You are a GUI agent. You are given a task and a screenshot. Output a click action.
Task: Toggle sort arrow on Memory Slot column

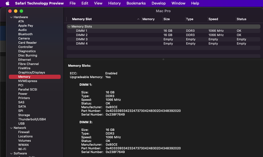tap(138, 19)
